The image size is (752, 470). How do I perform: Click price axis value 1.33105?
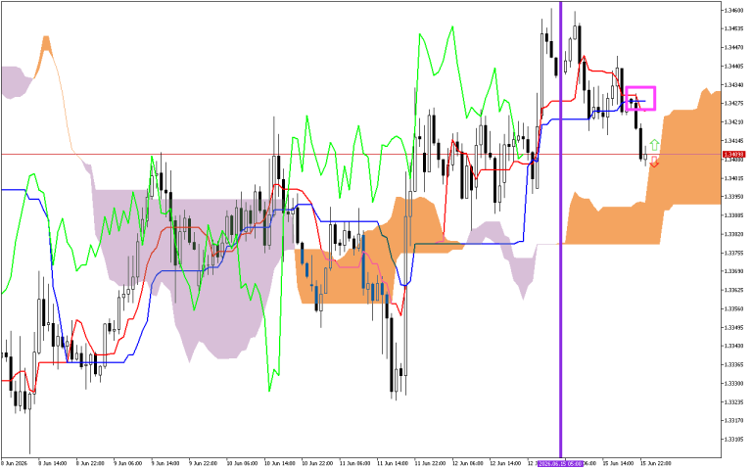[x=734, y=440]
